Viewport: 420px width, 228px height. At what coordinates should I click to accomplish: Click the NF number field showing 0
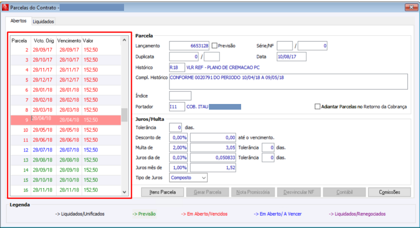[312, 46]
